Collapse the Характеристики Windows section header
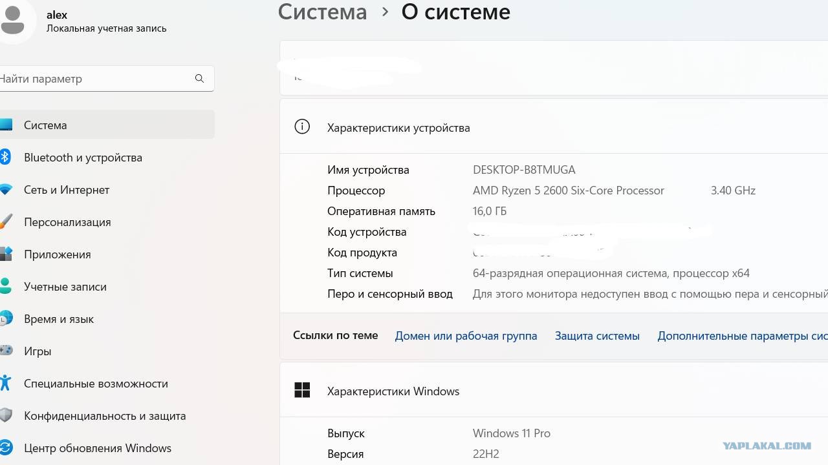The height and width of the screenshot is (465, 828). pos(554,391)
